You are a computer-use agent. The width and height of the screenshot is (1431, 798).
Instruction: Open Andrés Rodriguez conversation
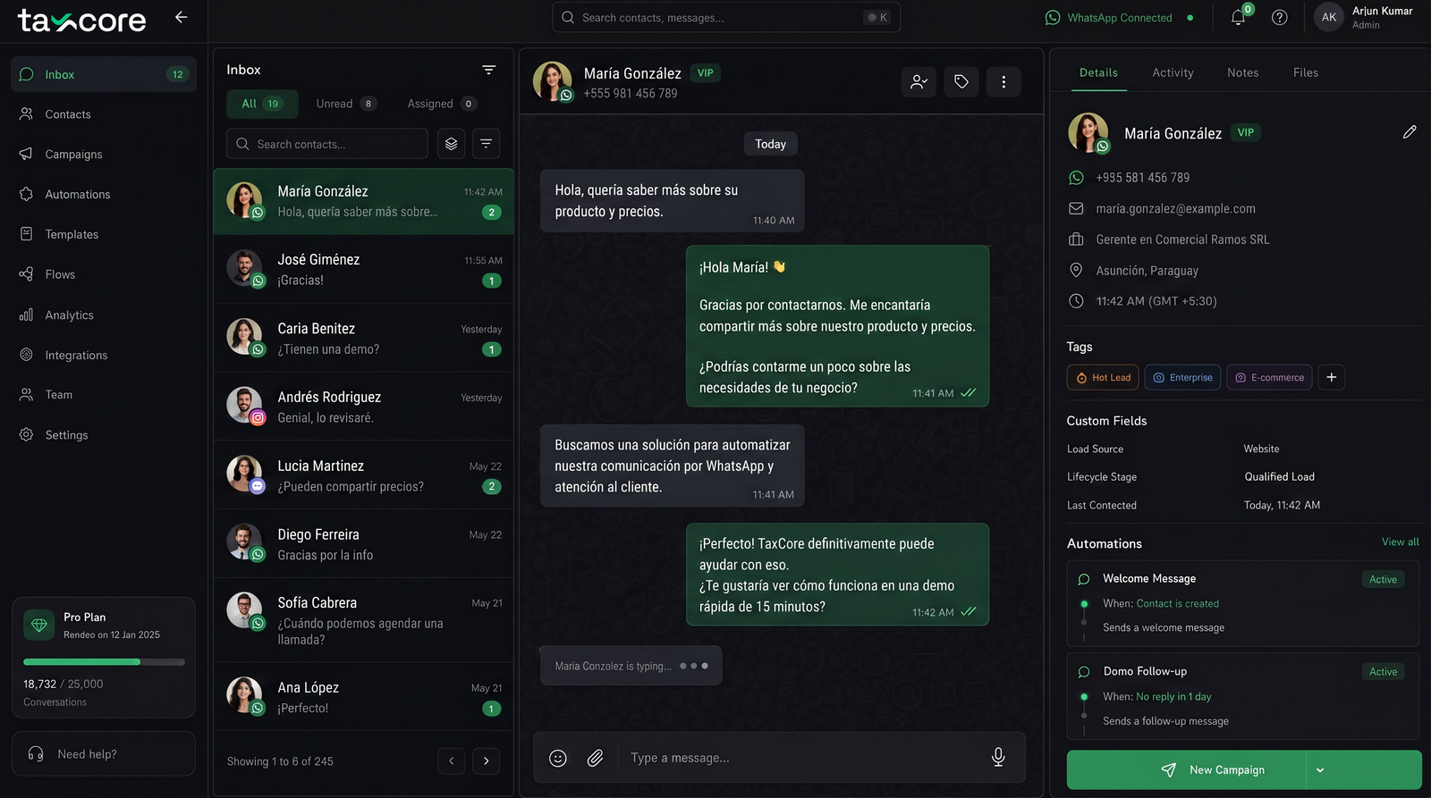364,407
